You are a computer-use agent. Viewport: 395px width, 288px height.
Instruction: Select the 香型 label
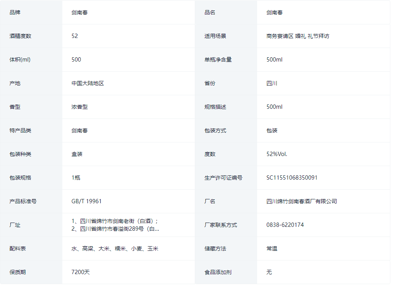click(x=15, y=107)
